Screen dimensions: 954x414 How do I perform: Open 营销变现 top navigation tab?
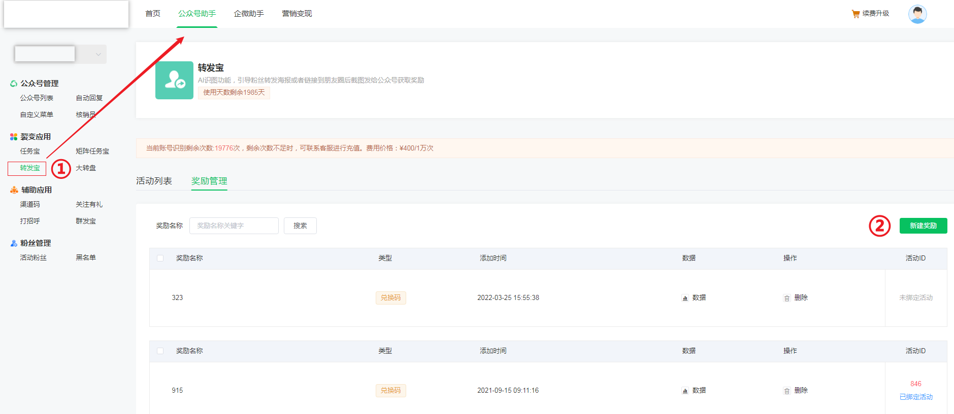pos(297,14)
